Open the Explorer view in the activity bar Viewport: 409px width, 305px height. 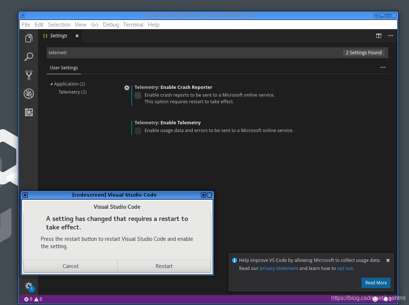(x=29, y=38)
